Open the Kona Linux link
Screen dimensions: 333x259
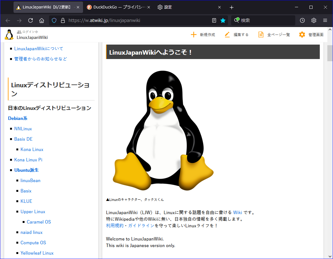click(x=32, y=150)
